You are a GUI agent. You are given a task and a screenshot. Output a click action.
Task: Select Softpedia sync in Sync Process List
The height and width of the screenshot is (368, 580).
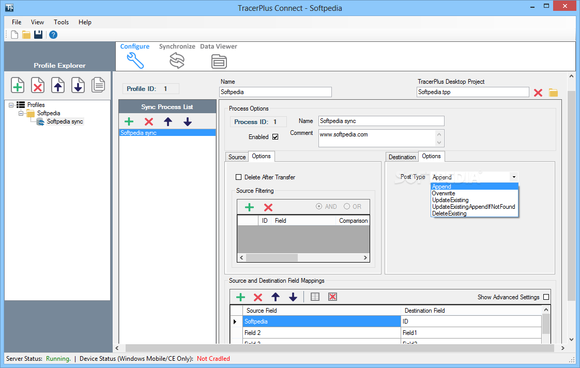click(167, 133)
